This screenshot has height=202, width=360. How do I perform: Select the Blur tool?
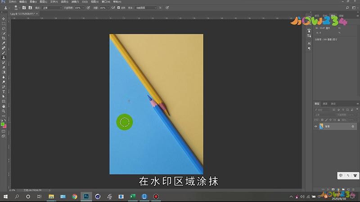click(4, 77)
